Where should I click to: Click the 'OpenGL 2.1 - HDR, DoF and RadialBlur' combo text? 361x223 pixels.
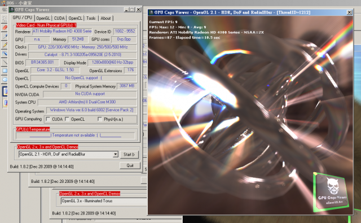(x=52, y=154)
